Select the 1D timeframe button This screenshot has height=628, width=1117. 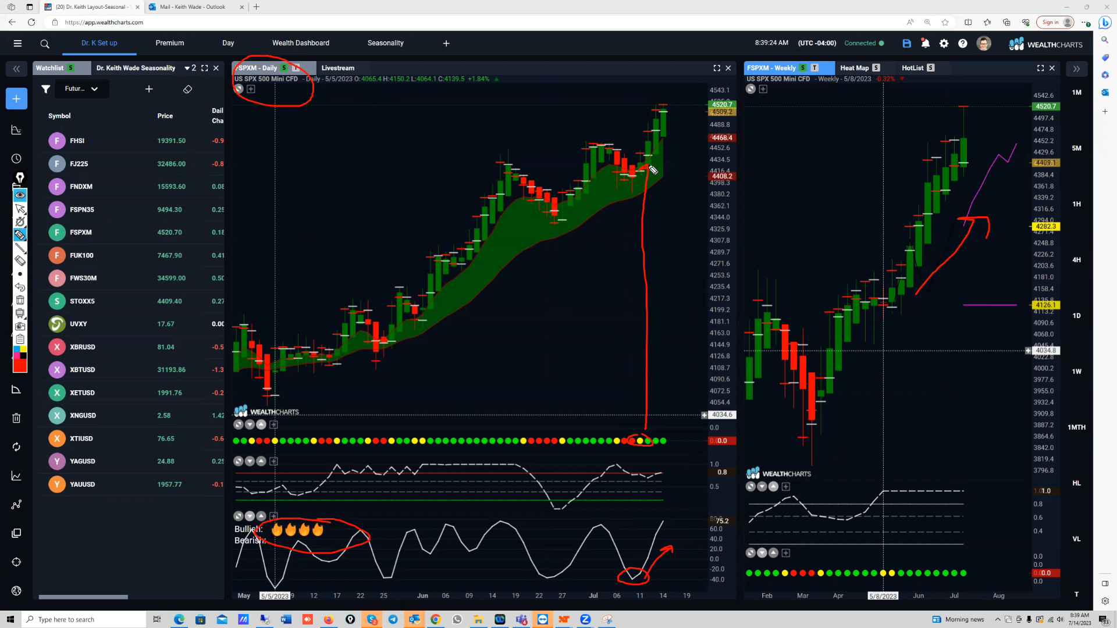coord(1077,316)
